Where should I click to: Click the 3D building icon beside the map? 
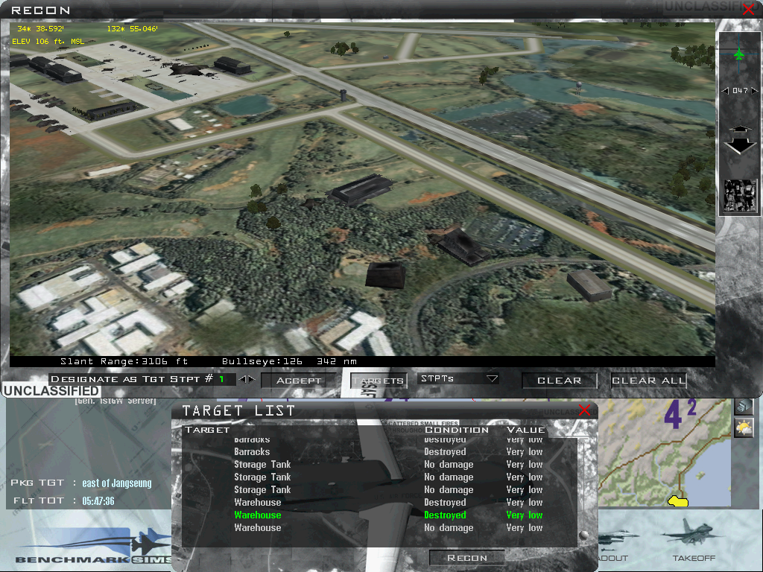744,406
